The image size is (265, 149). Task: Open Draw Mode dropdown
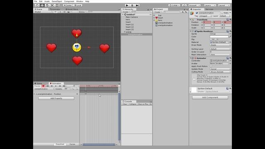coord(220,45)
